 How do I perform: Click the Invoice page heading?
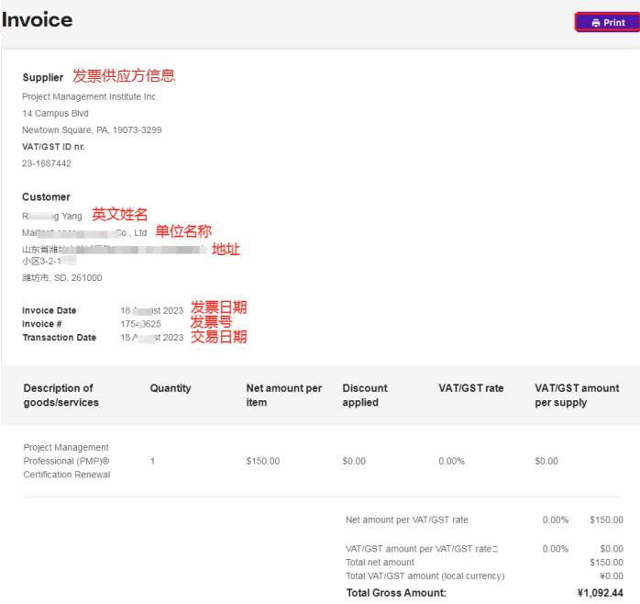pyautogui.click(x=38, y=20)
